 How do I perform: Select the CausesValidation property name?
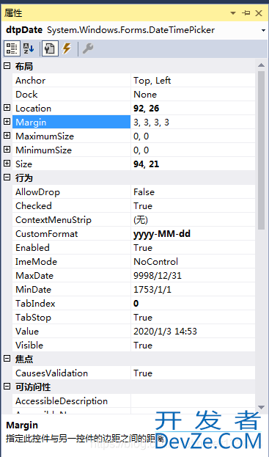51,373
